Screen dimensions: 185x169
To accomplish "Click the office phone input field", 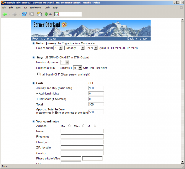I will coord(92,159).
